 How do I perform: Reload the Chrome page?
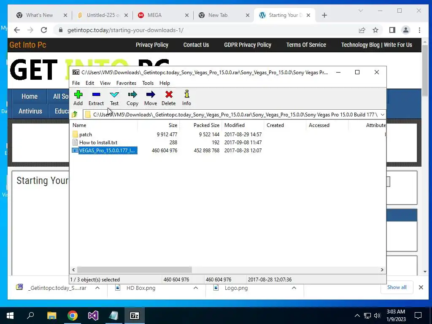coord(44,30)
